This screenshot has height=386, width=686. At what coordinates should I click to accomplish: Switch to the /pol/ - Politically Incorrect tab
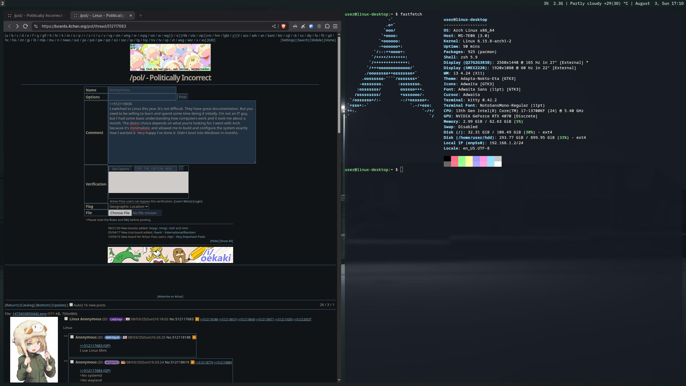click(38, 16)
